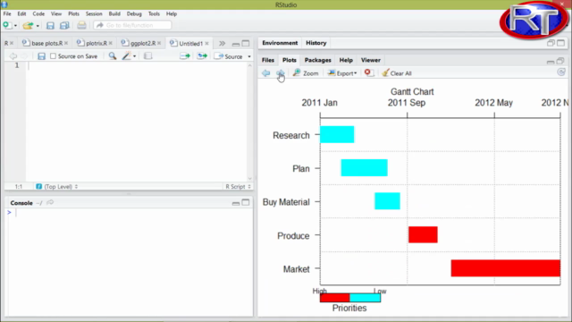This screenshot has height=322, width=572.
Task: Open the View menu
Action: [x=55, y=13]
